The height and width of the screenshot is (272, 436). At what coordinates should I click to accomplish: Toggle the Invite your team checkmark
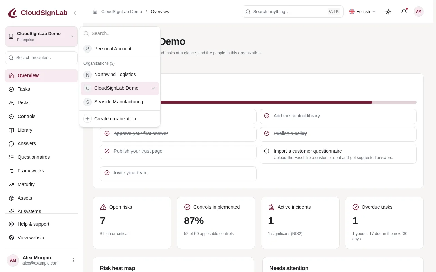pos(107,173)
